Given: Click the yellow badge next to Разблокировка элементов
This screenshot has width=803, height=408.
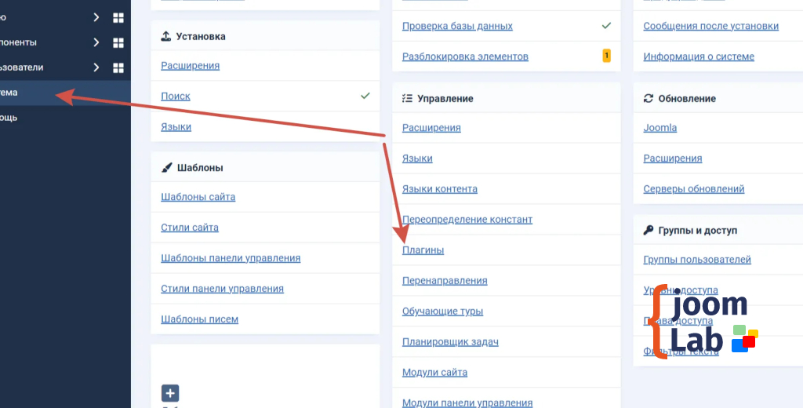Looking at the screenshot, I should [x=606, y=56].
